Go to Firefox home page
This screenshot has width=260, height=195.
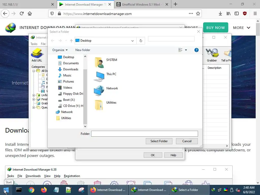coord(30,14)
